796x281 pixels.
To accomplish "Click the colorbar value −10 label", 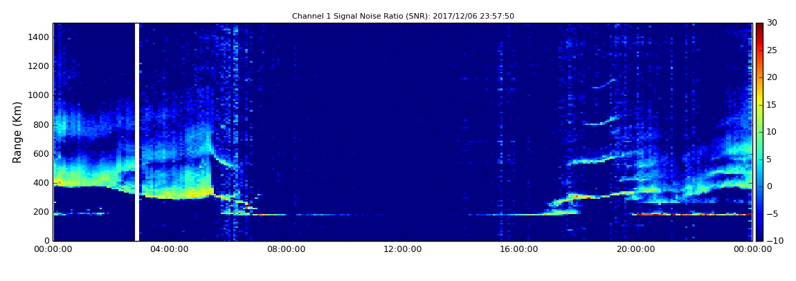I will [x=774, y=241].
